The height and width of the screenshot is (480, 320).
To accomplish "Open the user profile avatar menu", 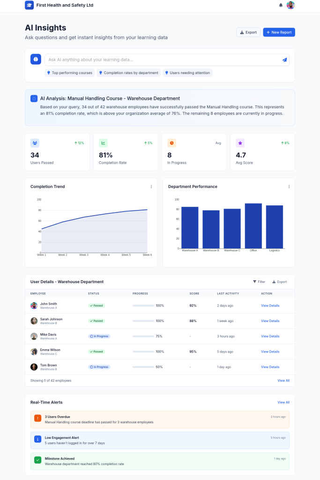I will point(290,5).
